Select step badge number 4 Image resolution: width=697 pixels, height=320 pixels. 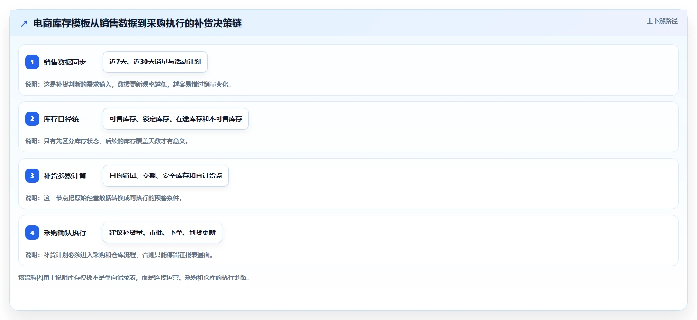click(x=32, y=232)
